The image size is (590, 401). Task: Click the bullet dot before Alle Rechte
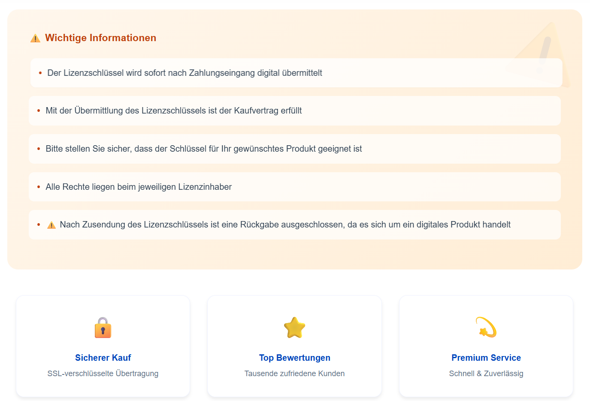(x=39, y=187)
